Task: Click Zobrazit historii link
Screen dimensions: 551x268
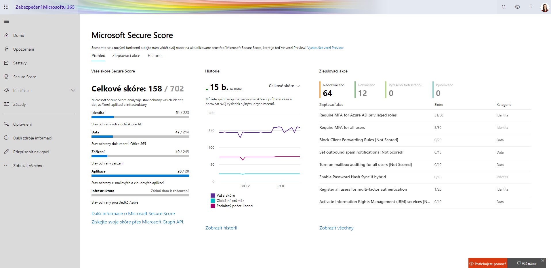Action: click(221, 228)
